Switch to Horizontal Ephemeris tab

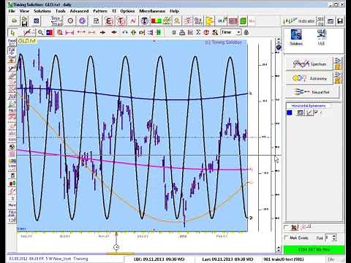coord(309,106)
